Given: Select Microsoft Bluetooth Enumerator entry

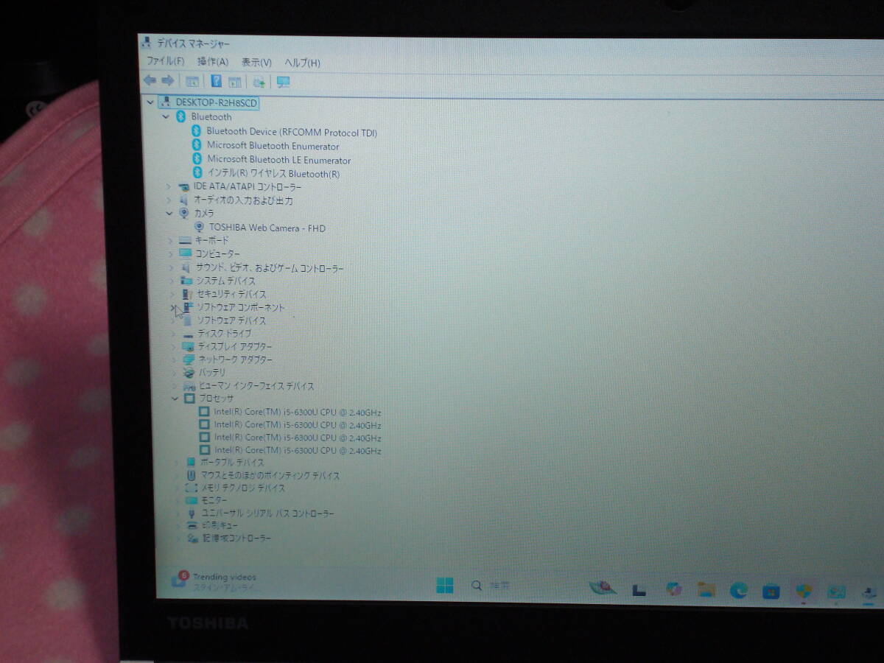Looking at the screenshot, I should (273, 146).
